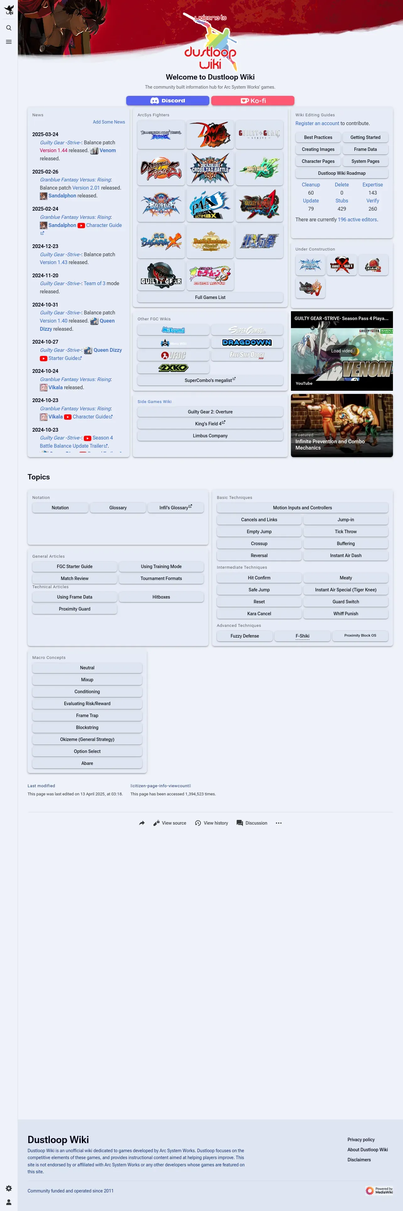403x1211 pixels.
Task: Visit the SuperCombo wiki logo link
Action: (x=247, y=330)
